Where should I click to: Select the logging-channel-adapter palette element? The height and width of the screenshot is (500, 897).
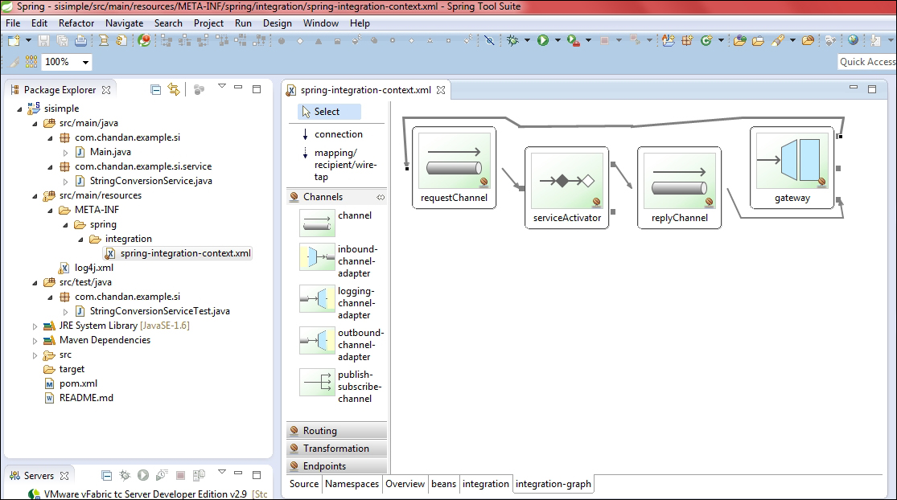click(315, 299)
